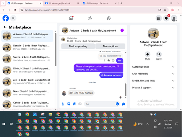Open the volume speaker tray icon
Viewport: 182px width, 137px height.
tap(155, 127)
